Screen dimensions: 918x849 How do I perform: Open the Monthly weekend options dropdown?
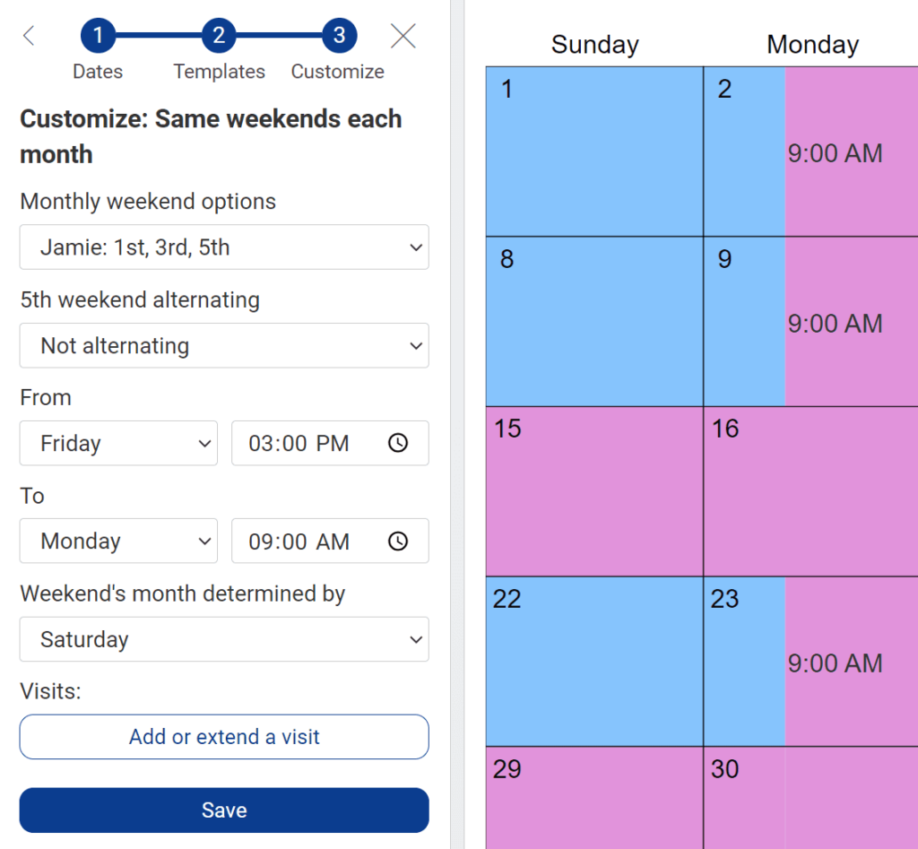(x=224, y=247)
